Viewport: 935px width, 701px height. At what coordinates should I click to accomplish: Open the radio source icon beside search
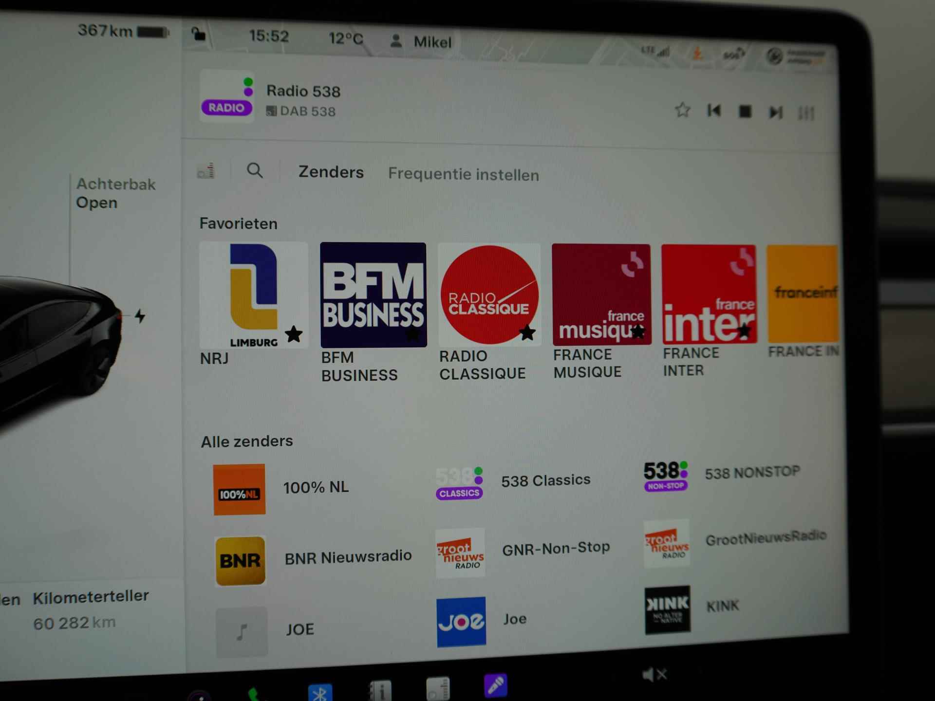coord(206,170)
